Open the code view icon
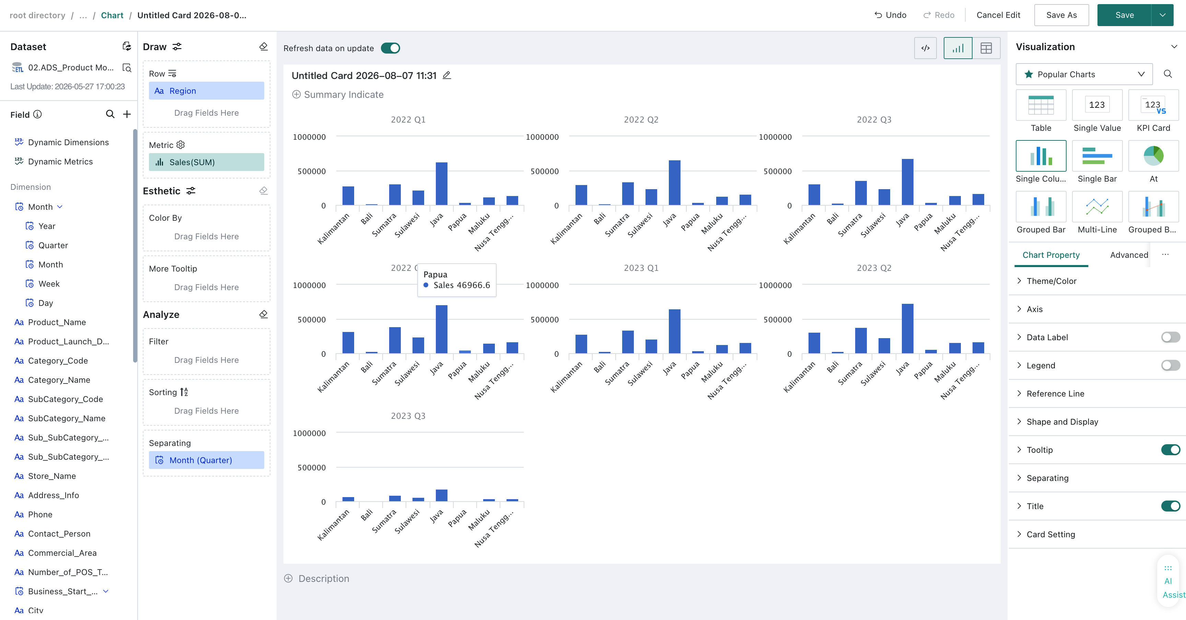 925,48
